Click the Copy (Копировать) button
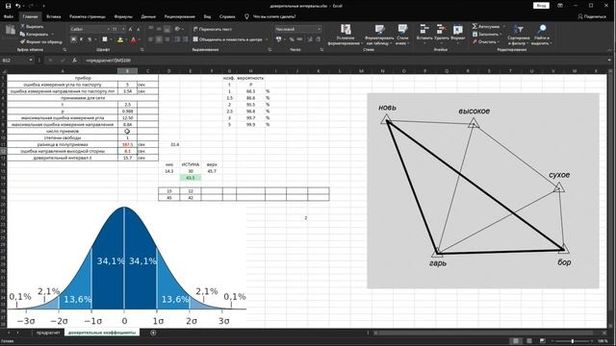 pyautogui.click(x=34, y=35)
